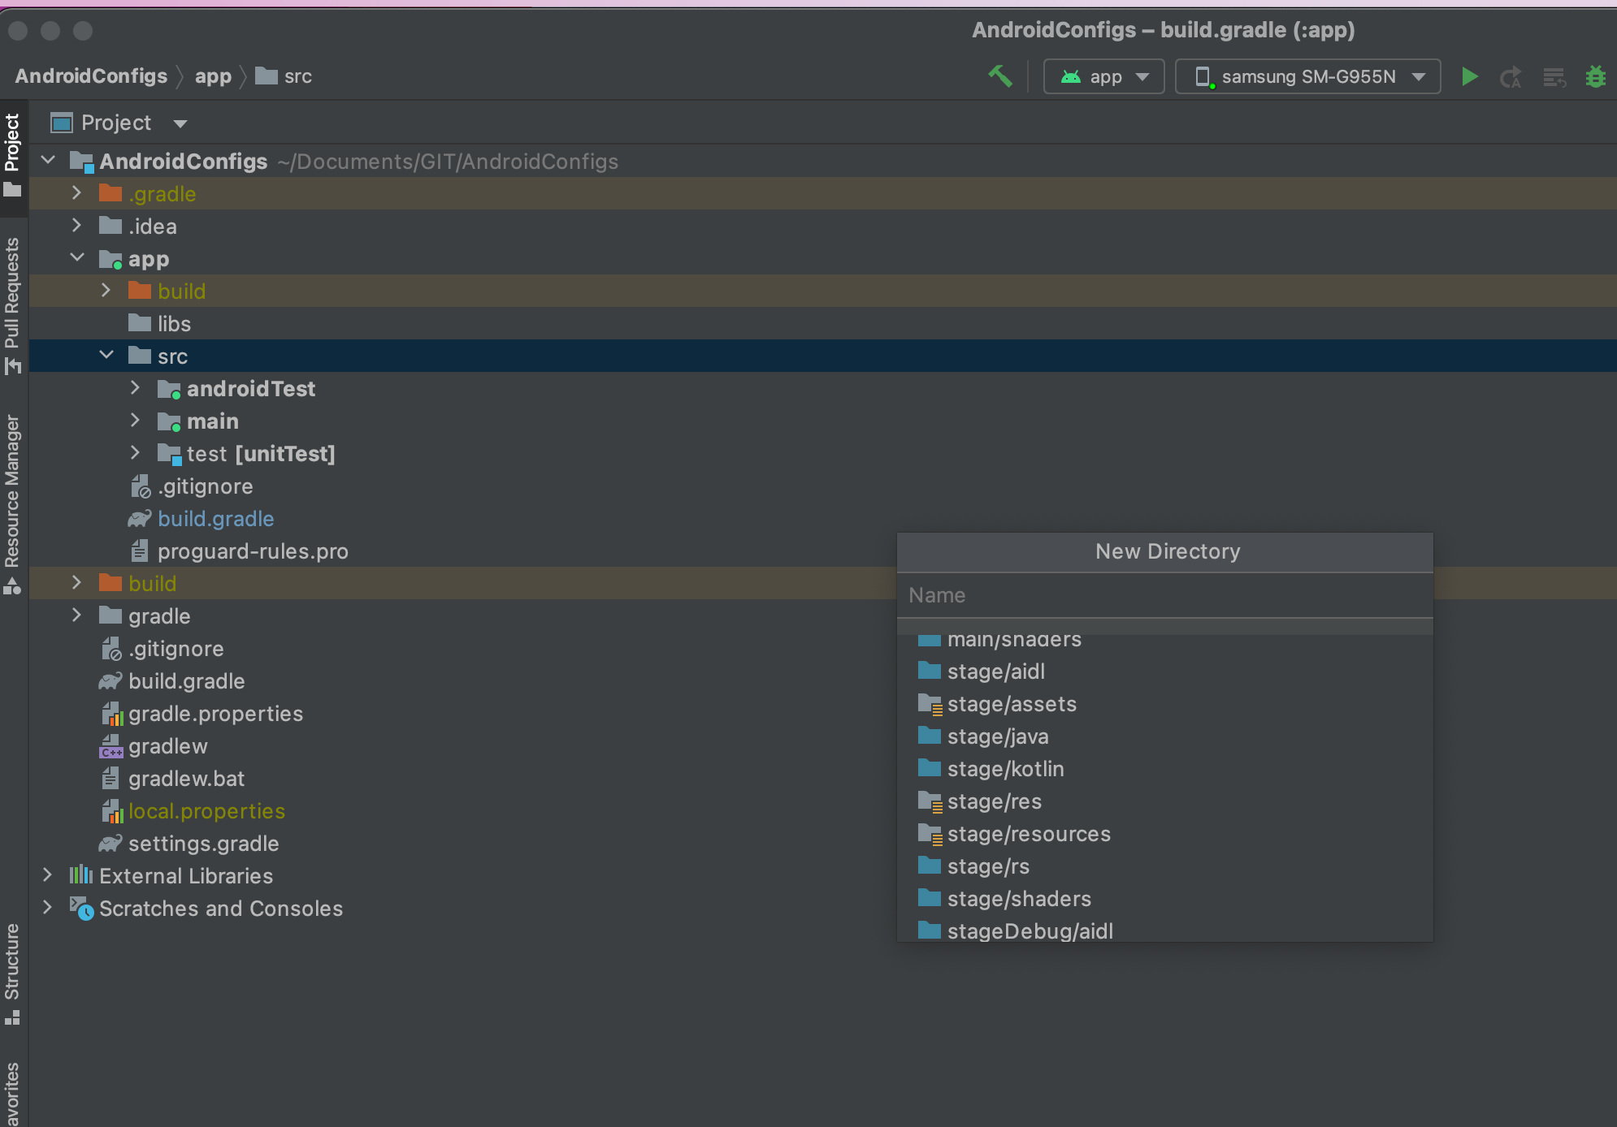The height and width of the screenshot is (1127, 1617).
Task: Select gradlew.bat file
Action: [186, 778]
